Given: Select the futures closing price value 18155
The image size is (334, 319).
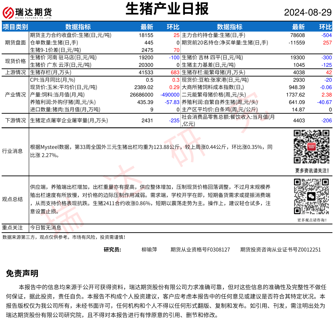Looking at the screenshot, I should [x=146, y=35].
